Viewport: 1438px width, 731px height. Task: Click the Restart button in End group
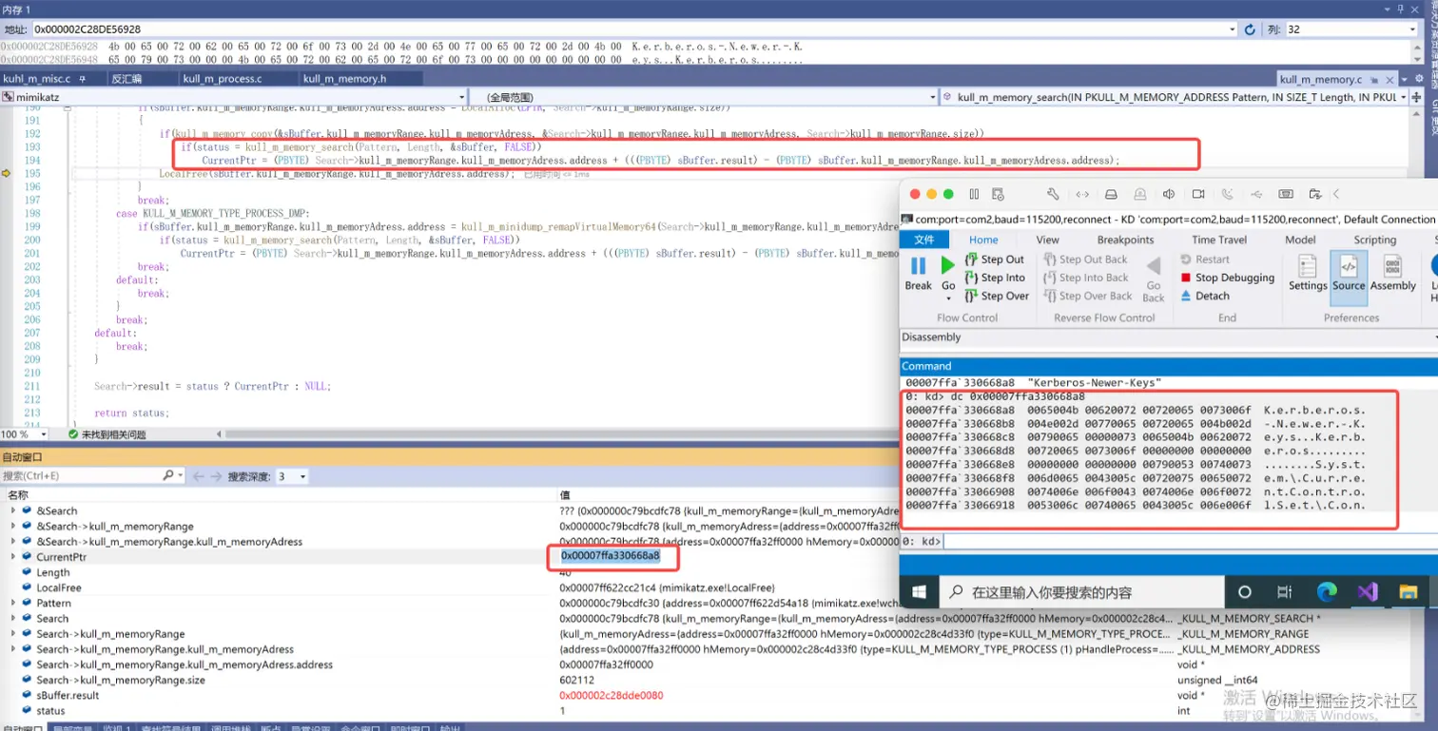click(1205, 260)
